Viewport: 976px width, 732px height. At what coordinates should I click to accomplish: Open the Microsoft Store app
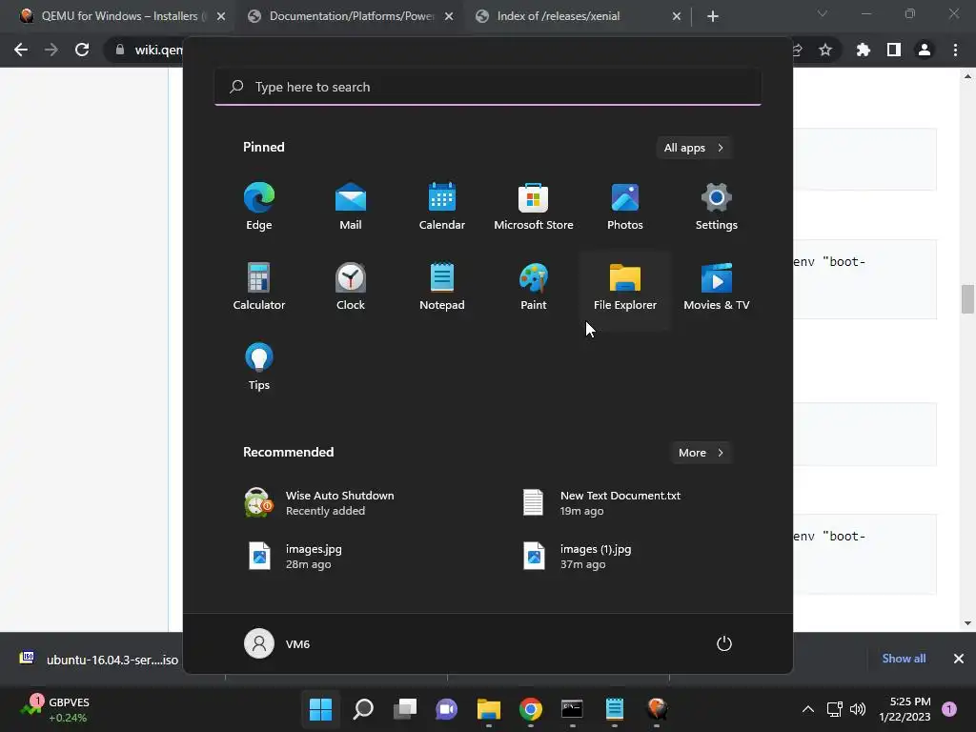pos(534,207)
